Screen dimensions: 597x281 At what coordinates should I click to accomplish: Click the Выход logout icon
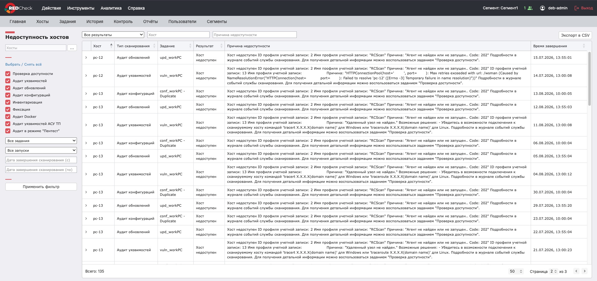(x=577, y=8)
